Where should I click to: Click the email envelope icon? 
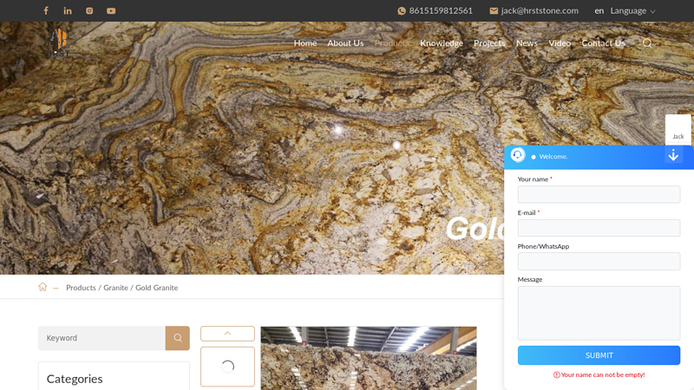tap(494, 11)
